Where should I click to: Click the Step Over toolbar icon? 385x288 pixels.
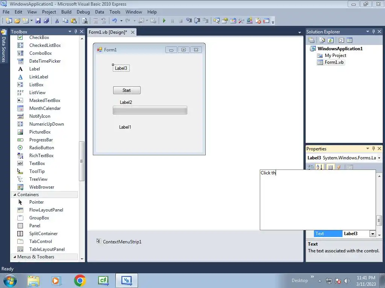(x=197, y=21)
